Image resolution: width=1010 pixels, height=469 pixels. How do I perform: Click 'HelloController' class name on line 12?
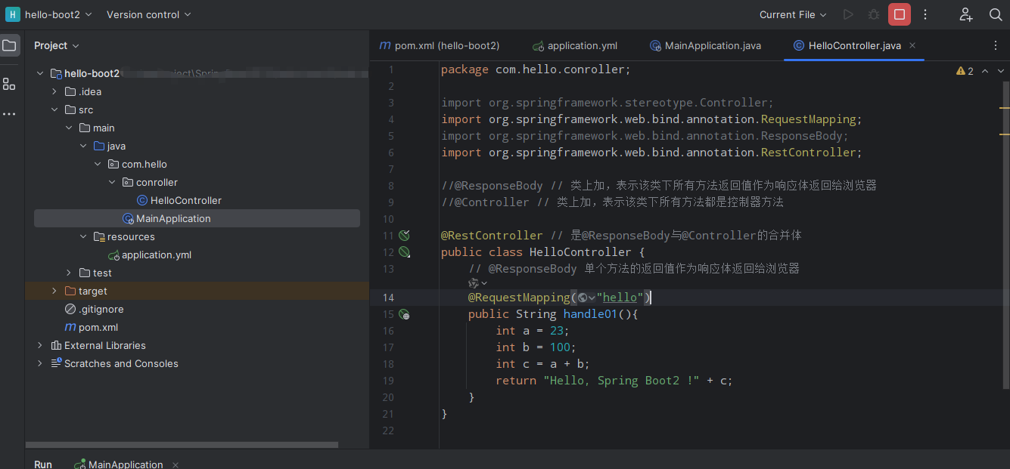[x=580, y=252]
